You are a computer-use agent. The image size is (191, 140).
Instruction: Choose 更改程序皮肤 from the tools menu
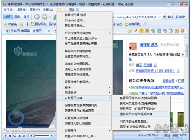tap(75, 25)
